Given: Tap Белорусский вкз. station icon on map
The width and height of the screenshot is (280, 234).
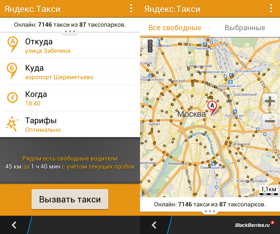Looking at the screenshot, I should 151,75.
